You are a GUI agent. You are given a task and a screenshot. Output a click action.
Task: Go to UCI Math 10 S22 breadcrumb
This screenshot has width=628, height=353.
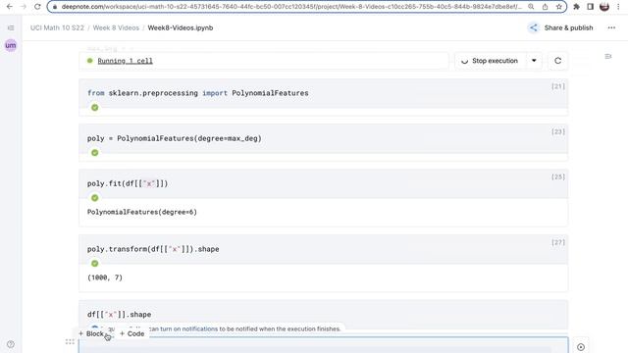point(57,27)
